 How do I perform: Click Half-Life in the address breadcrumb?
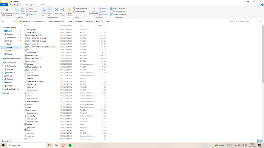99,21
